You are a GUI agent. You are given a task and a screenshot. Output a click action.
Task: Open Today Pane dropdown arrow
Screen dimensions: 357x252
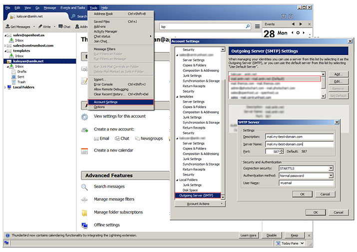pos(302,244)
